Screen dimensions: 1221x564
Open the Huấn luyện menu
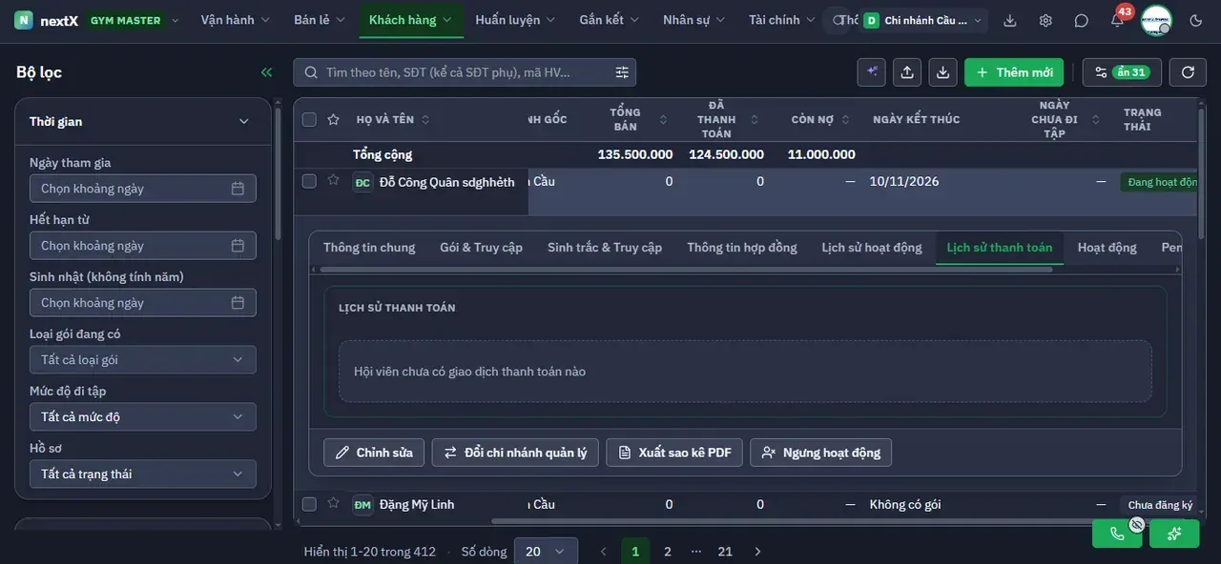[x=515, y=20]
